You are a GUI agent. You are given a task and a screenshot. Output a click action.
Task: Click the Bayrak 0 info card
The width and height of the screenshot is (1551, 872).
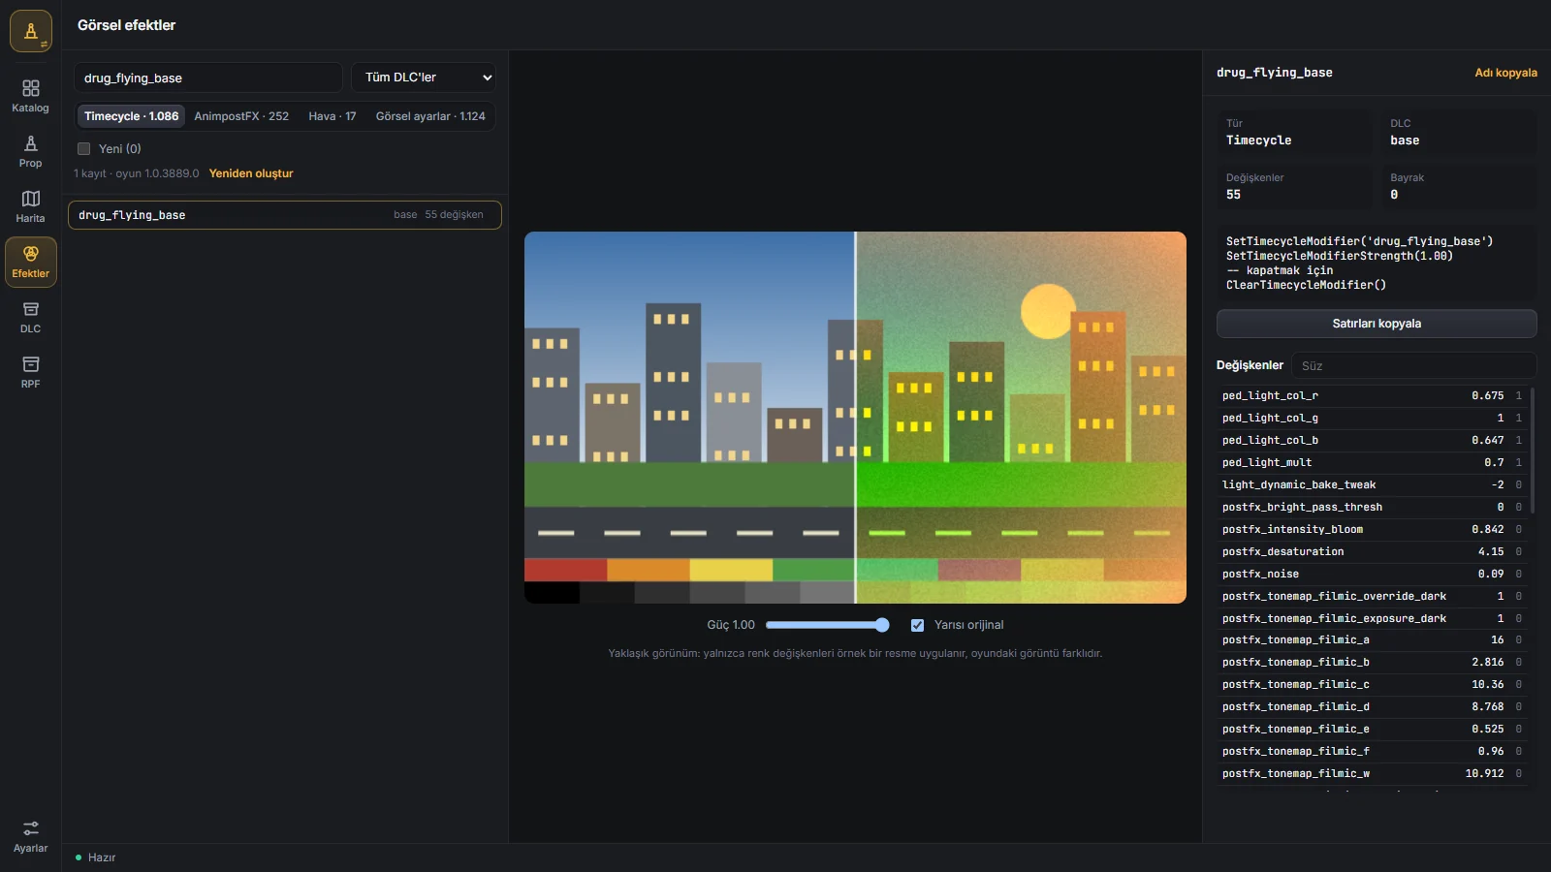tap(1459, 187)
